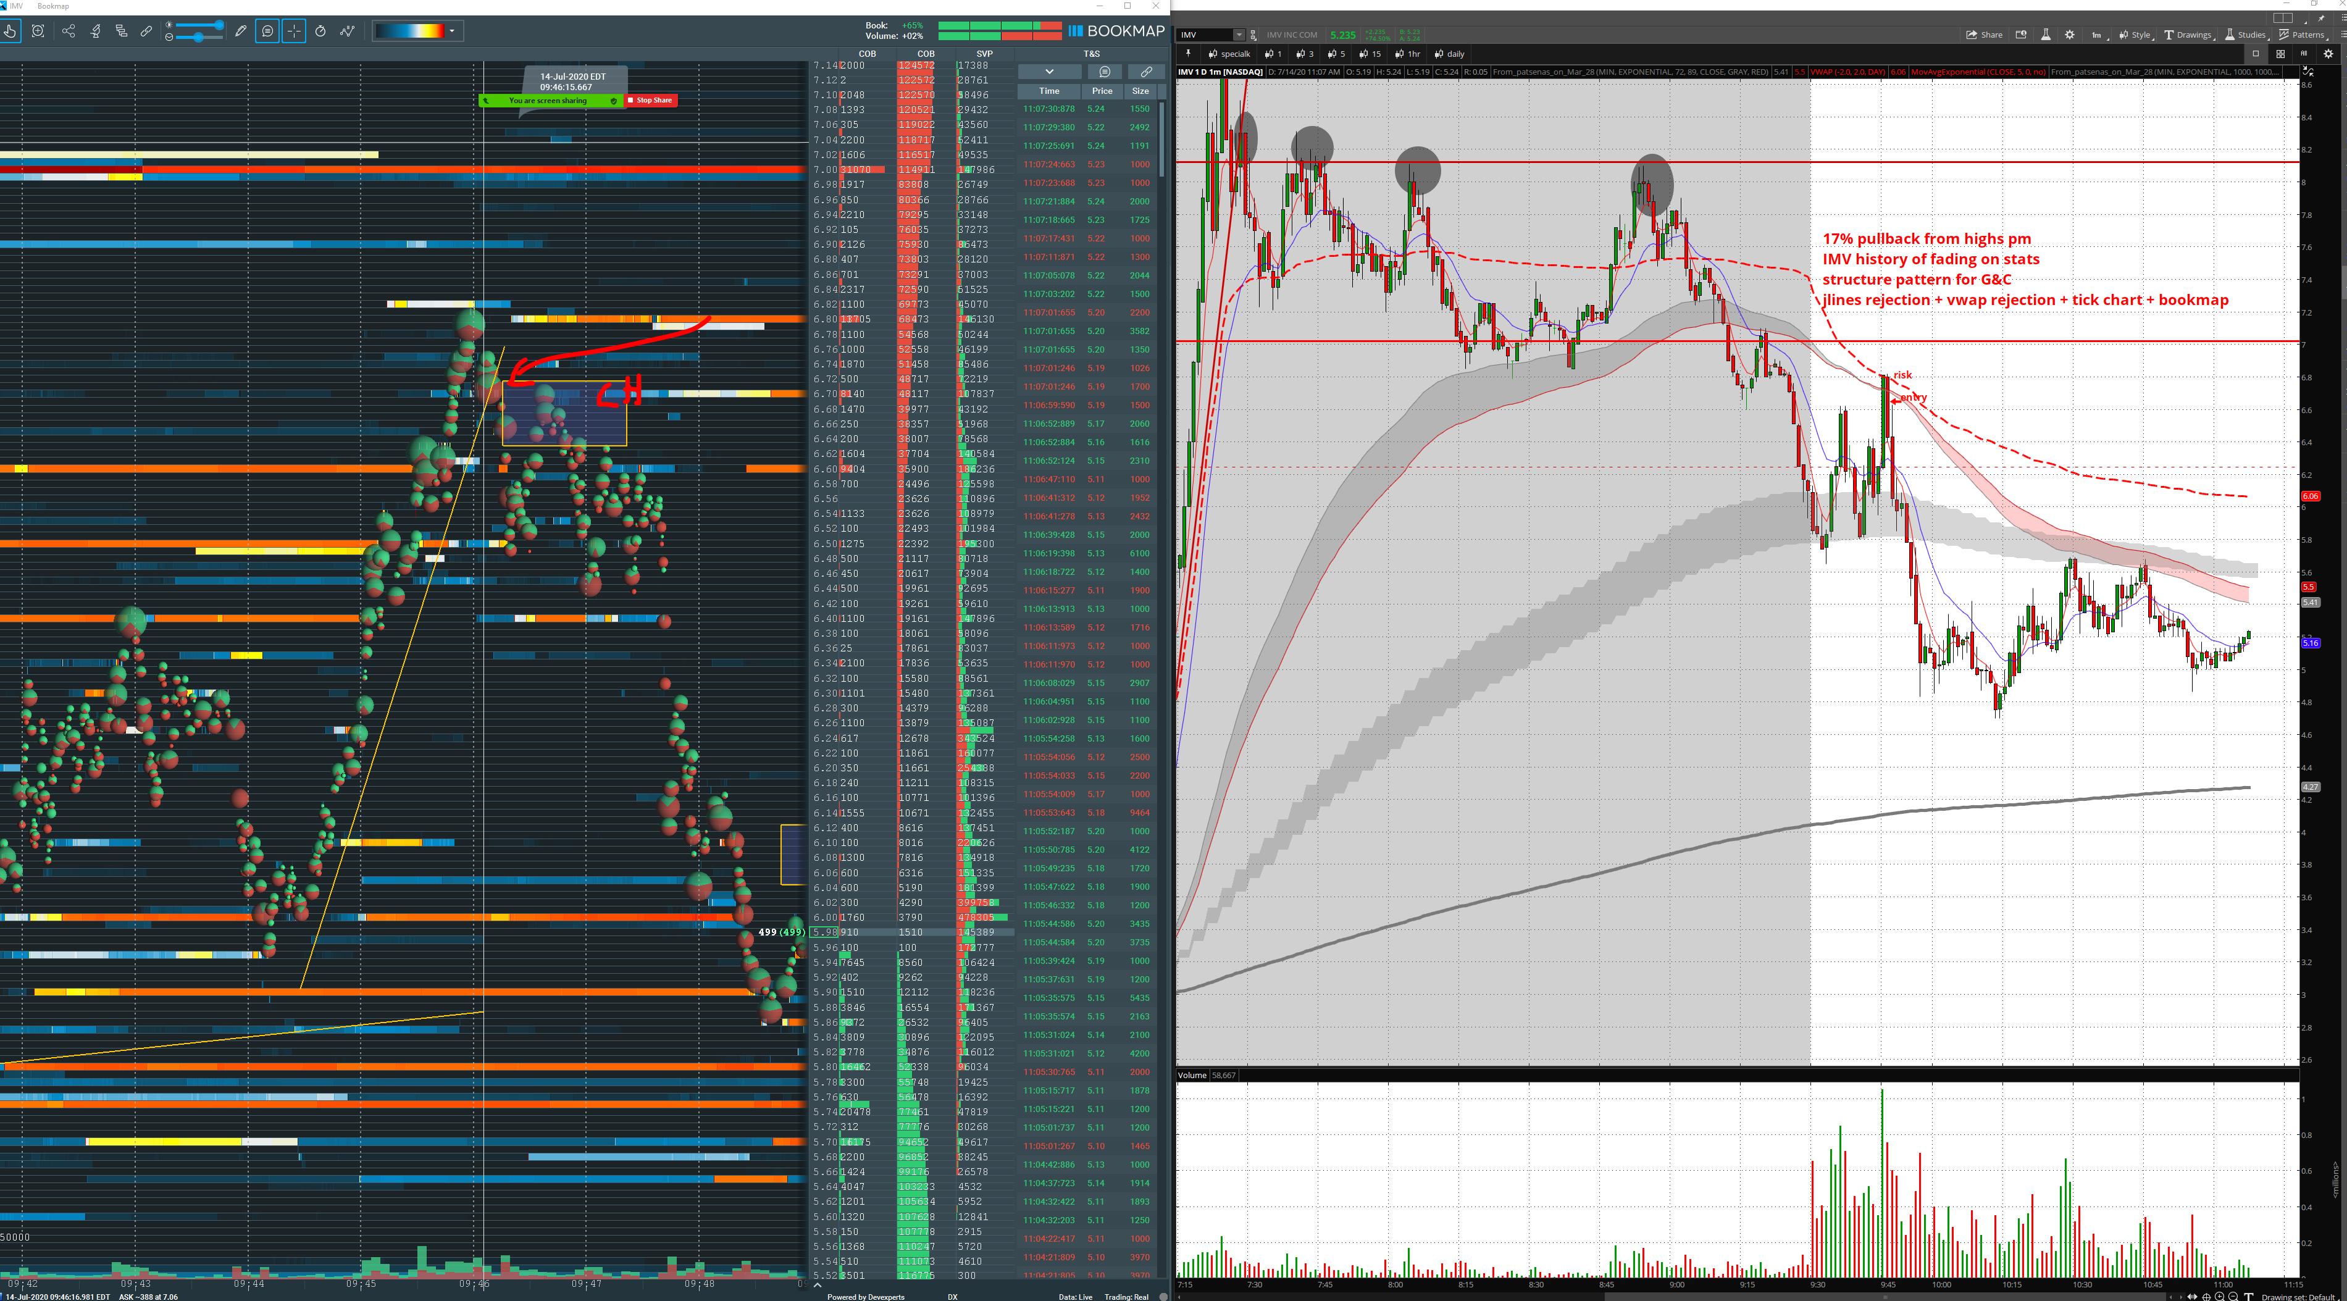Select the zoom-to-region tool in Bookmap toolbar
The width and height of the screenshot is (2347, 1301).
point(37,31)
